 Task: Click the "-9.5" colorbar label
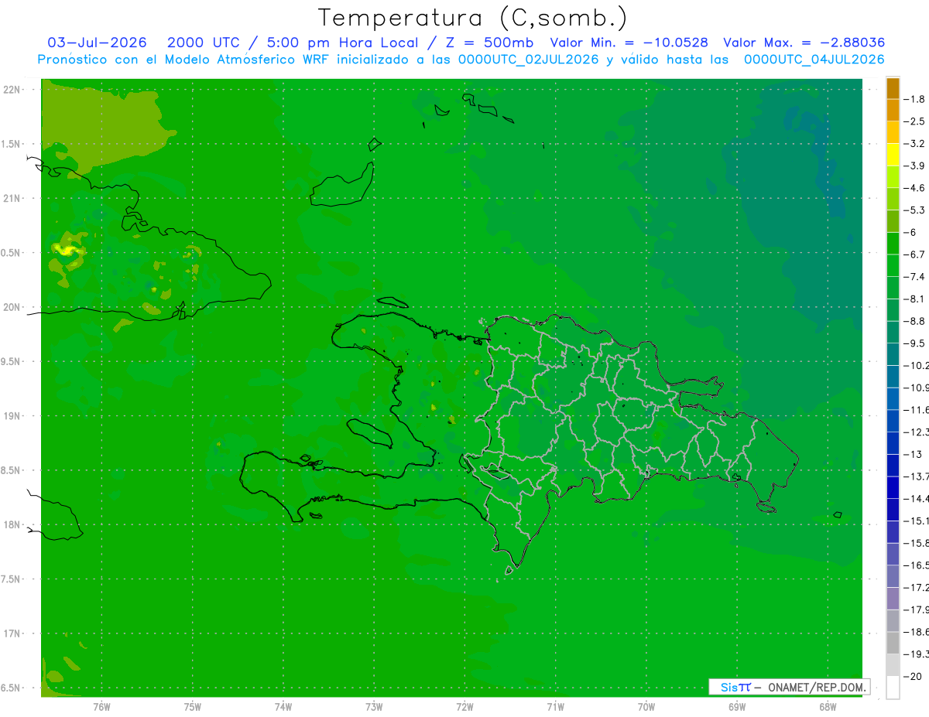point(914,343)
